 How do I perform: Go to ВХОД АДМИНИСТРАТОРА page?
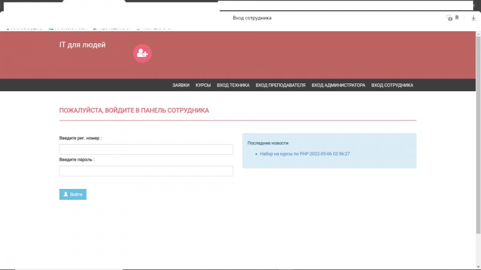pos(339,85)
